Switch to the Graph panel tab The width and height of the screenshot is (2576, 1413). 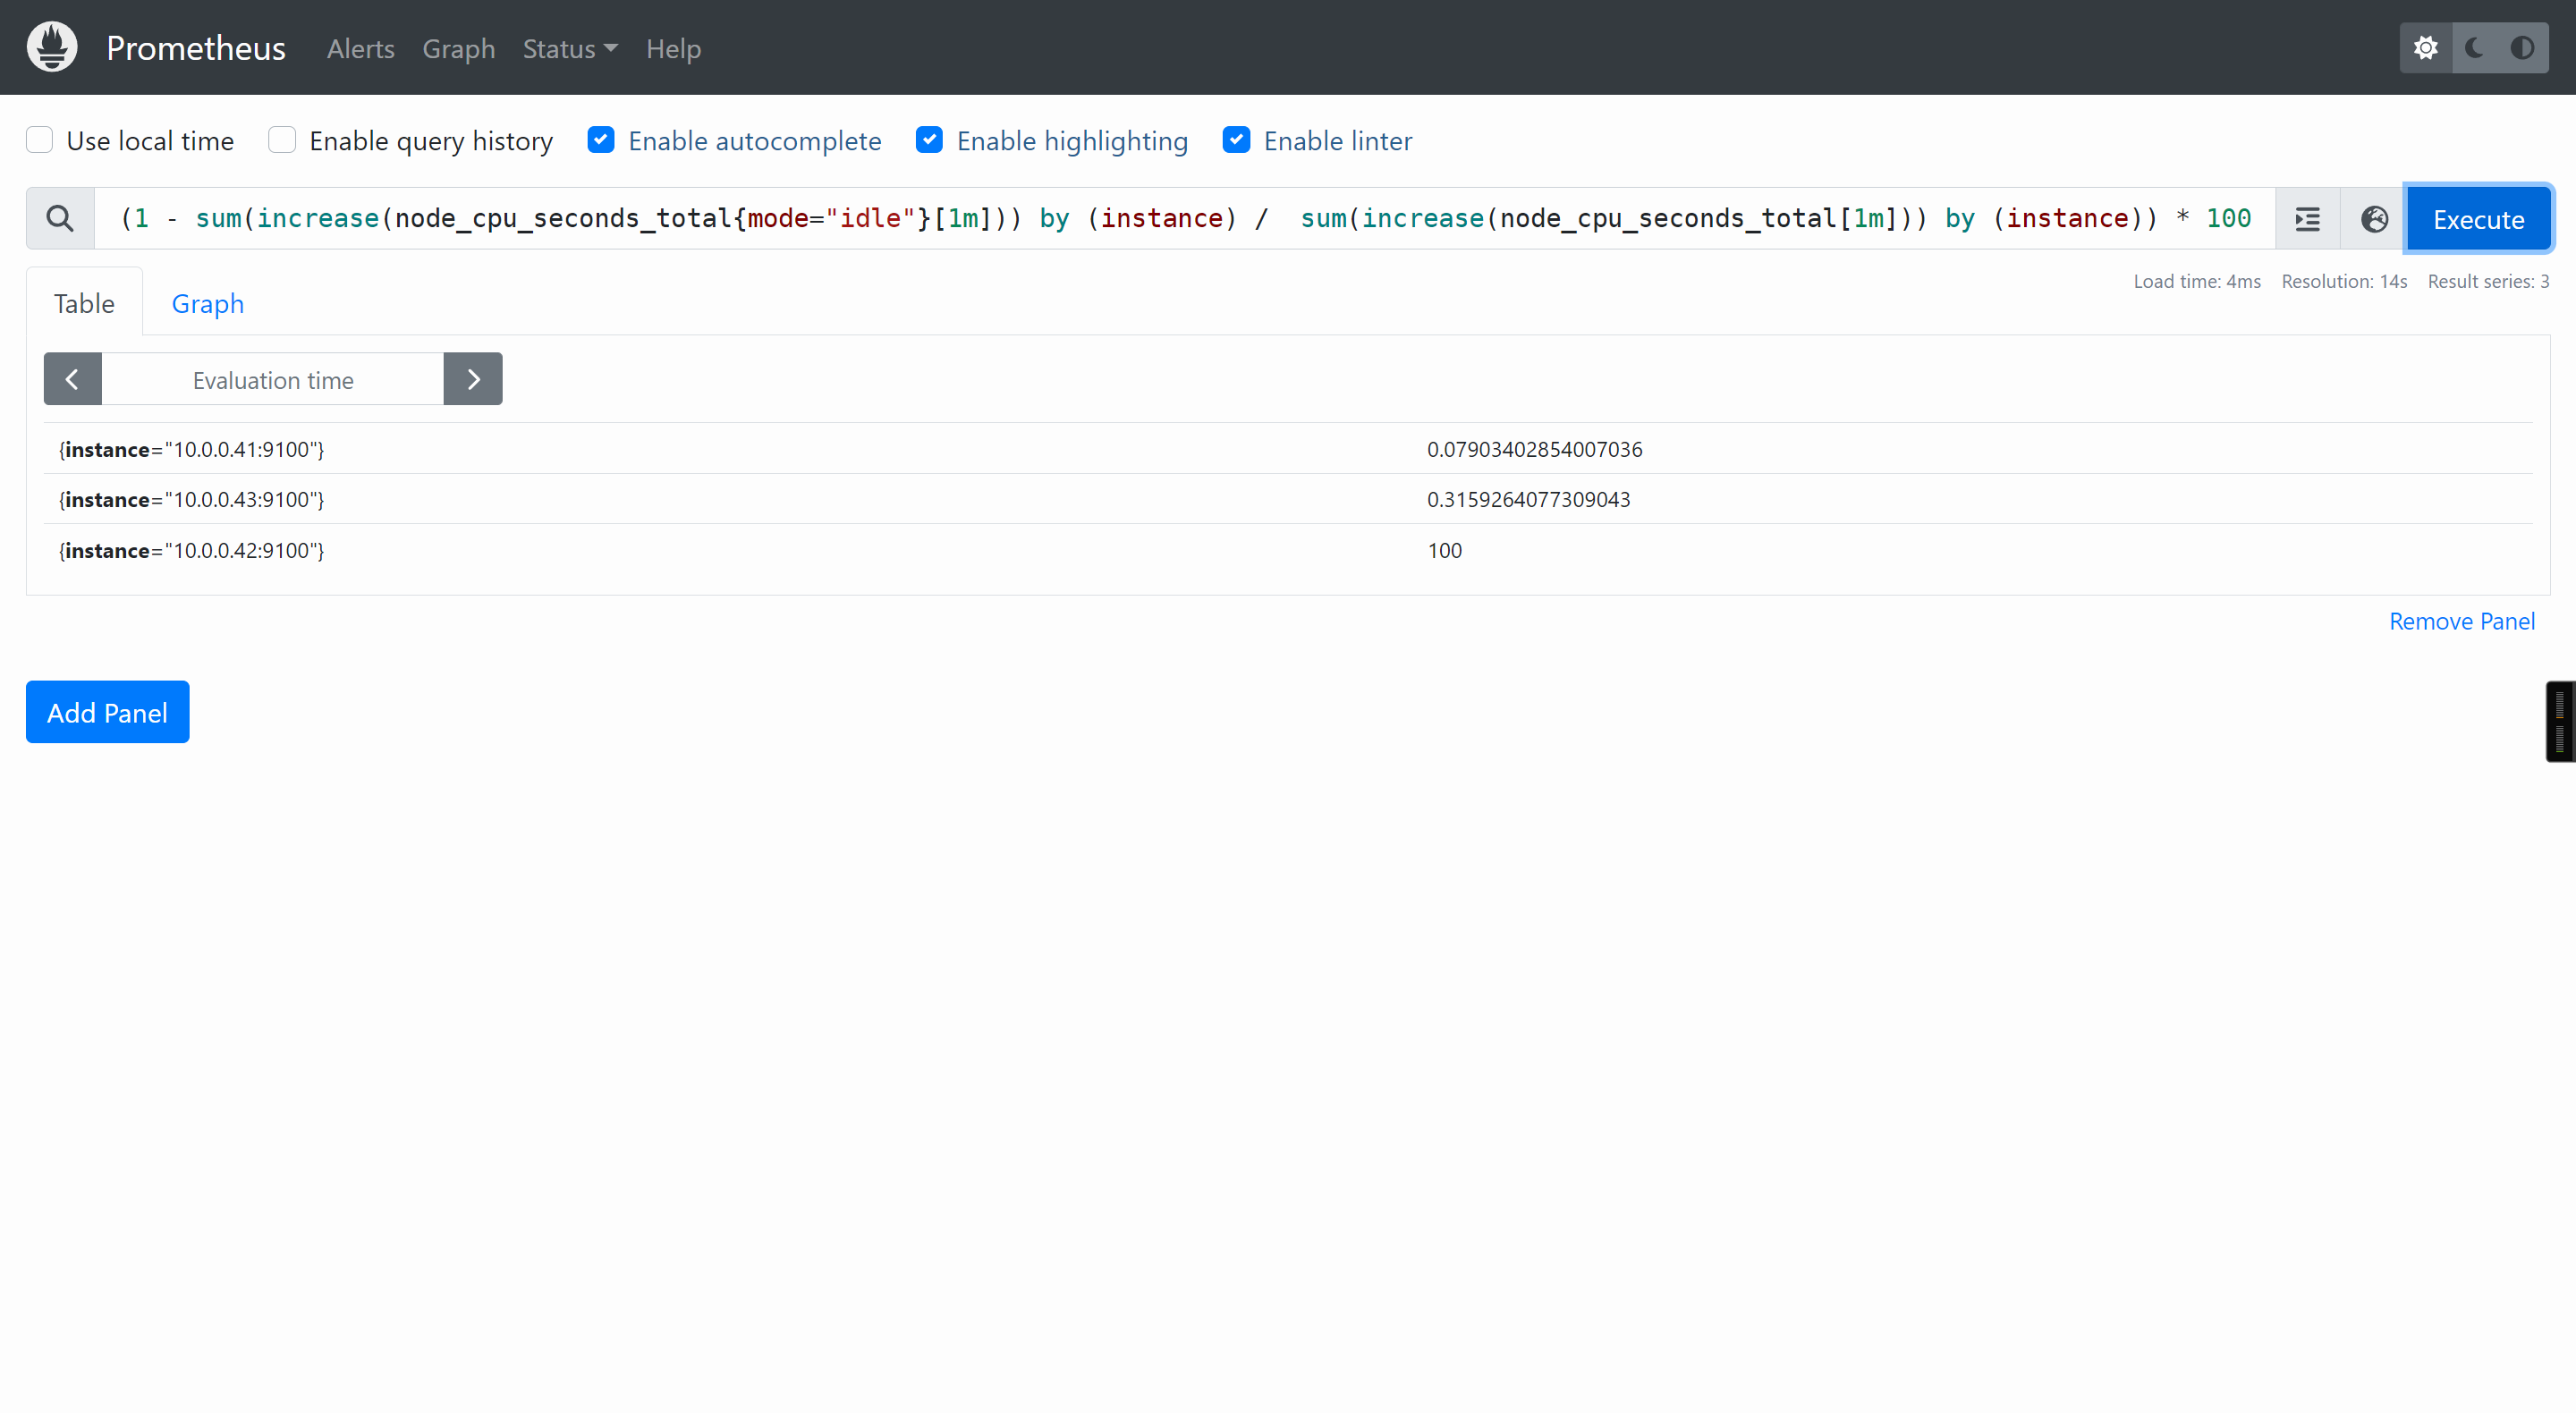point(207,303)
